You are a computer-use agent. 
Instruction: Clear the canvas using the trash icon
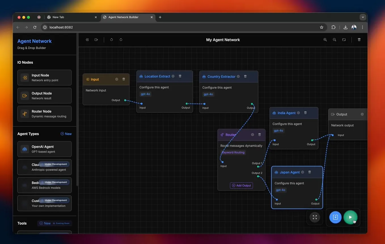coord(359,40)
